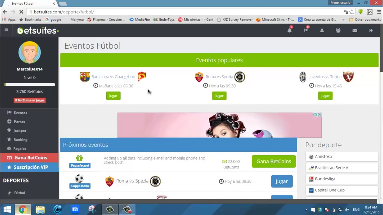Select Amistoso in Por deporte list

342,156
